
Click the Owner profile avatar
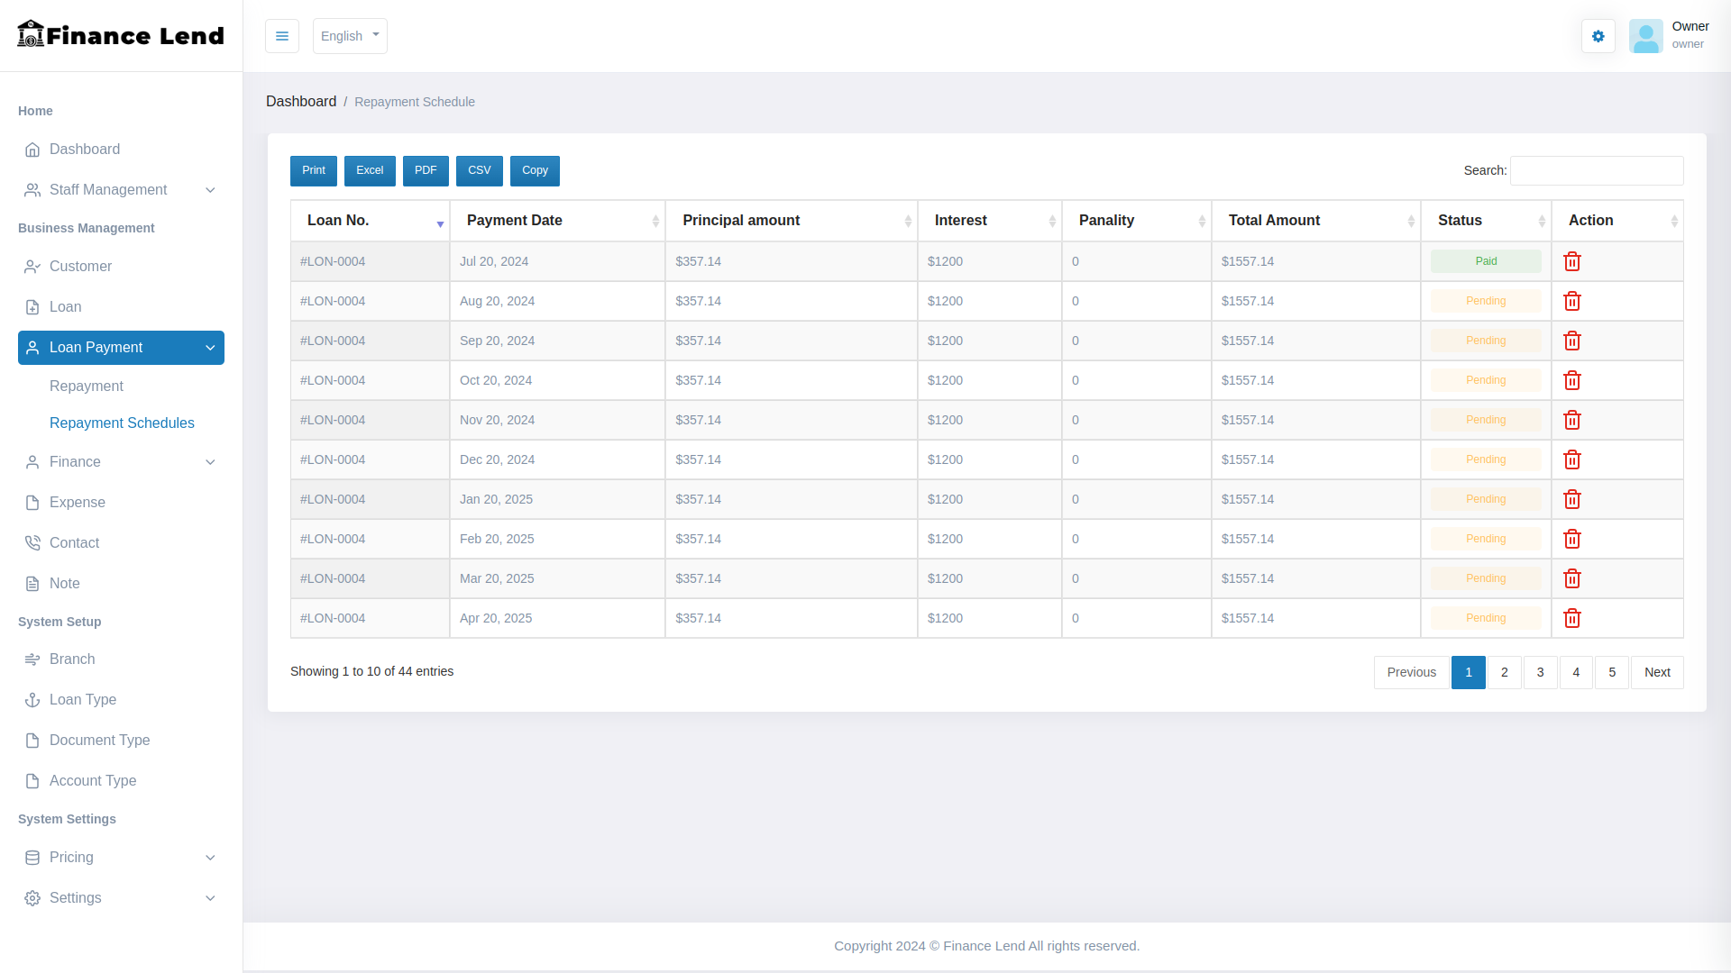pyautogui.click(x=1645, y=36)
